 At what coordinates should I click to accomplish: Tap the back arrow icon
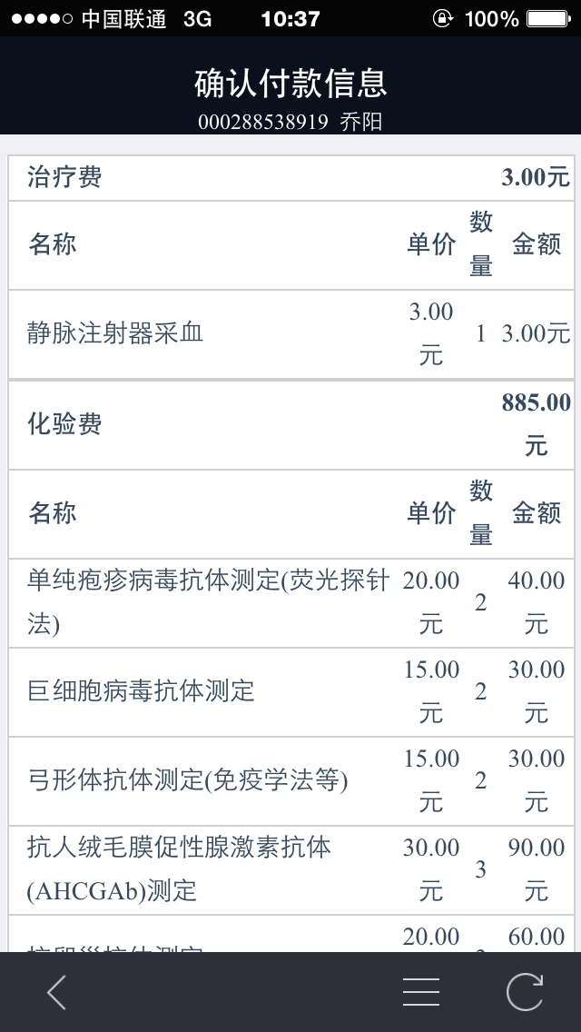point(56,992)
